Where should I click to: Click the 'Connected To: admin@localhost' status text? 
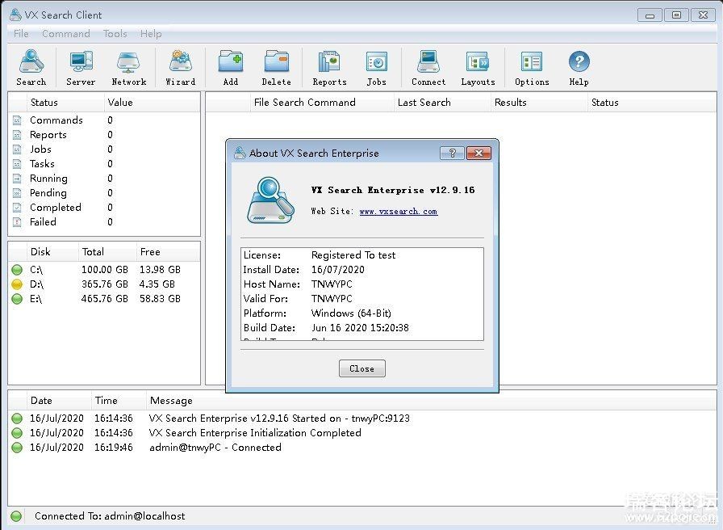(x=110, y=516)
